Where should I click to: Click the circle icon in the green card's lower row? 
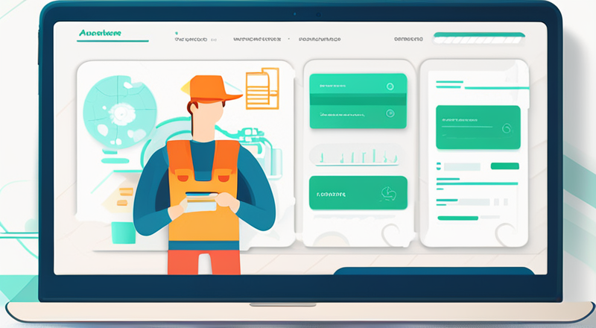390,113
